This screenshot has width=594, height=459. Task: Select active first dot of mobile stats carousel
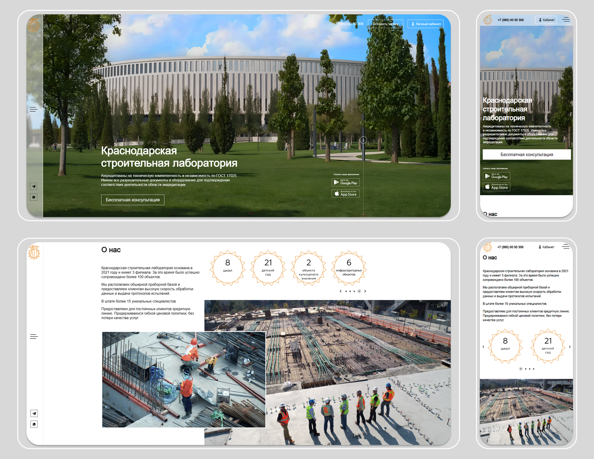pos(521,369)
